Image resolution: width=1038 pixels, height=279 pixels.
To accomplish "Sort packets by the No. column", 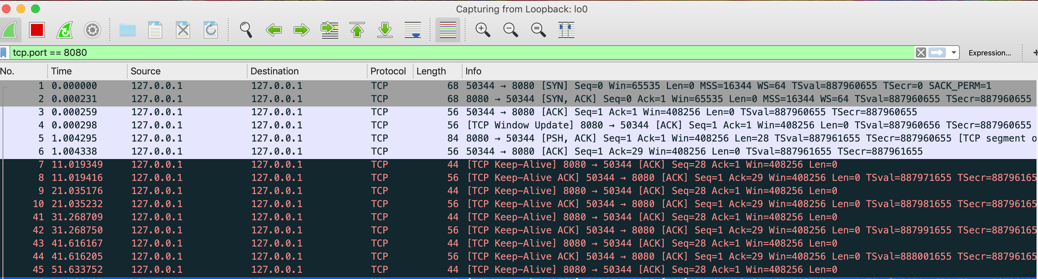I will pyautogui.click(x=23, y=71).
